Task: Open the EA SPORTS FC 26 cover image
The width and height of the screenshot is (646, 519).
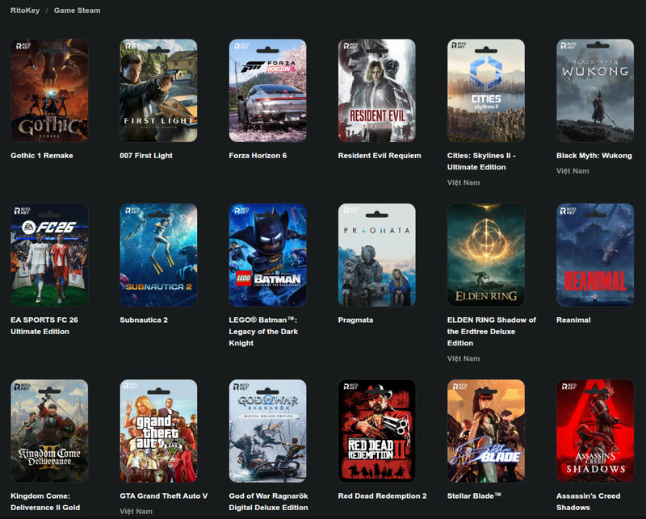Action: click(49, 254)
